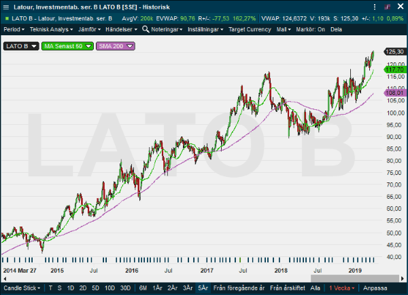The image size is (408, 295).
Task: Click the 2016 label on time axis
Action: (x=132, y=271)
